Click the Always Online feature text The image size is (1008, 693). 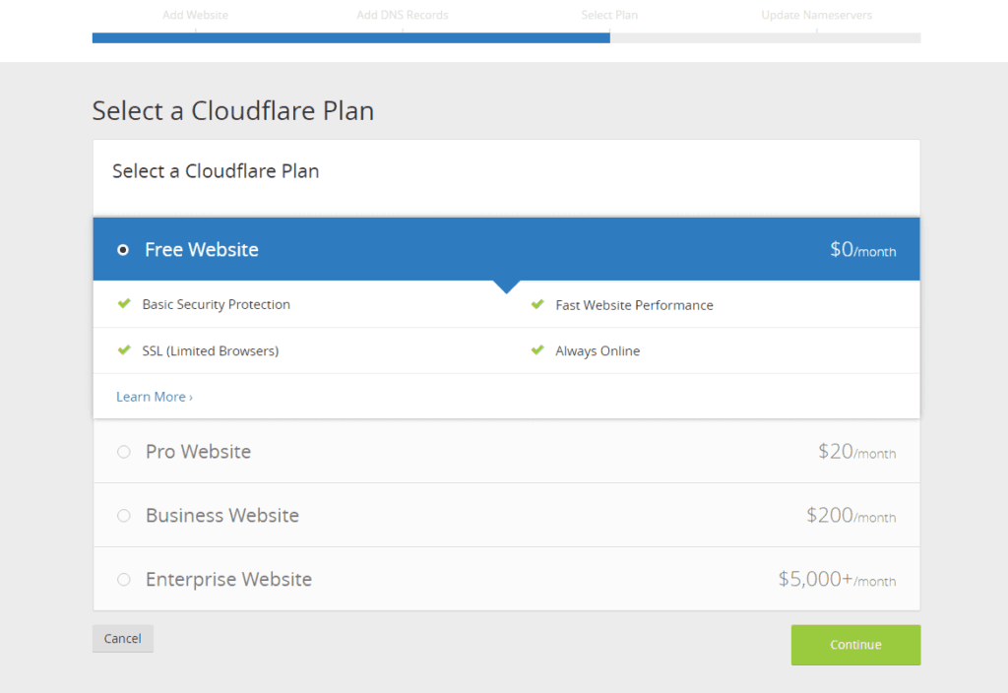[598, 351]
